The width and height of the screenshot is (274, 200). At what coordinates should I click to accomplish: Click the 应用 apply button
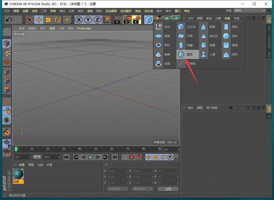168,189
